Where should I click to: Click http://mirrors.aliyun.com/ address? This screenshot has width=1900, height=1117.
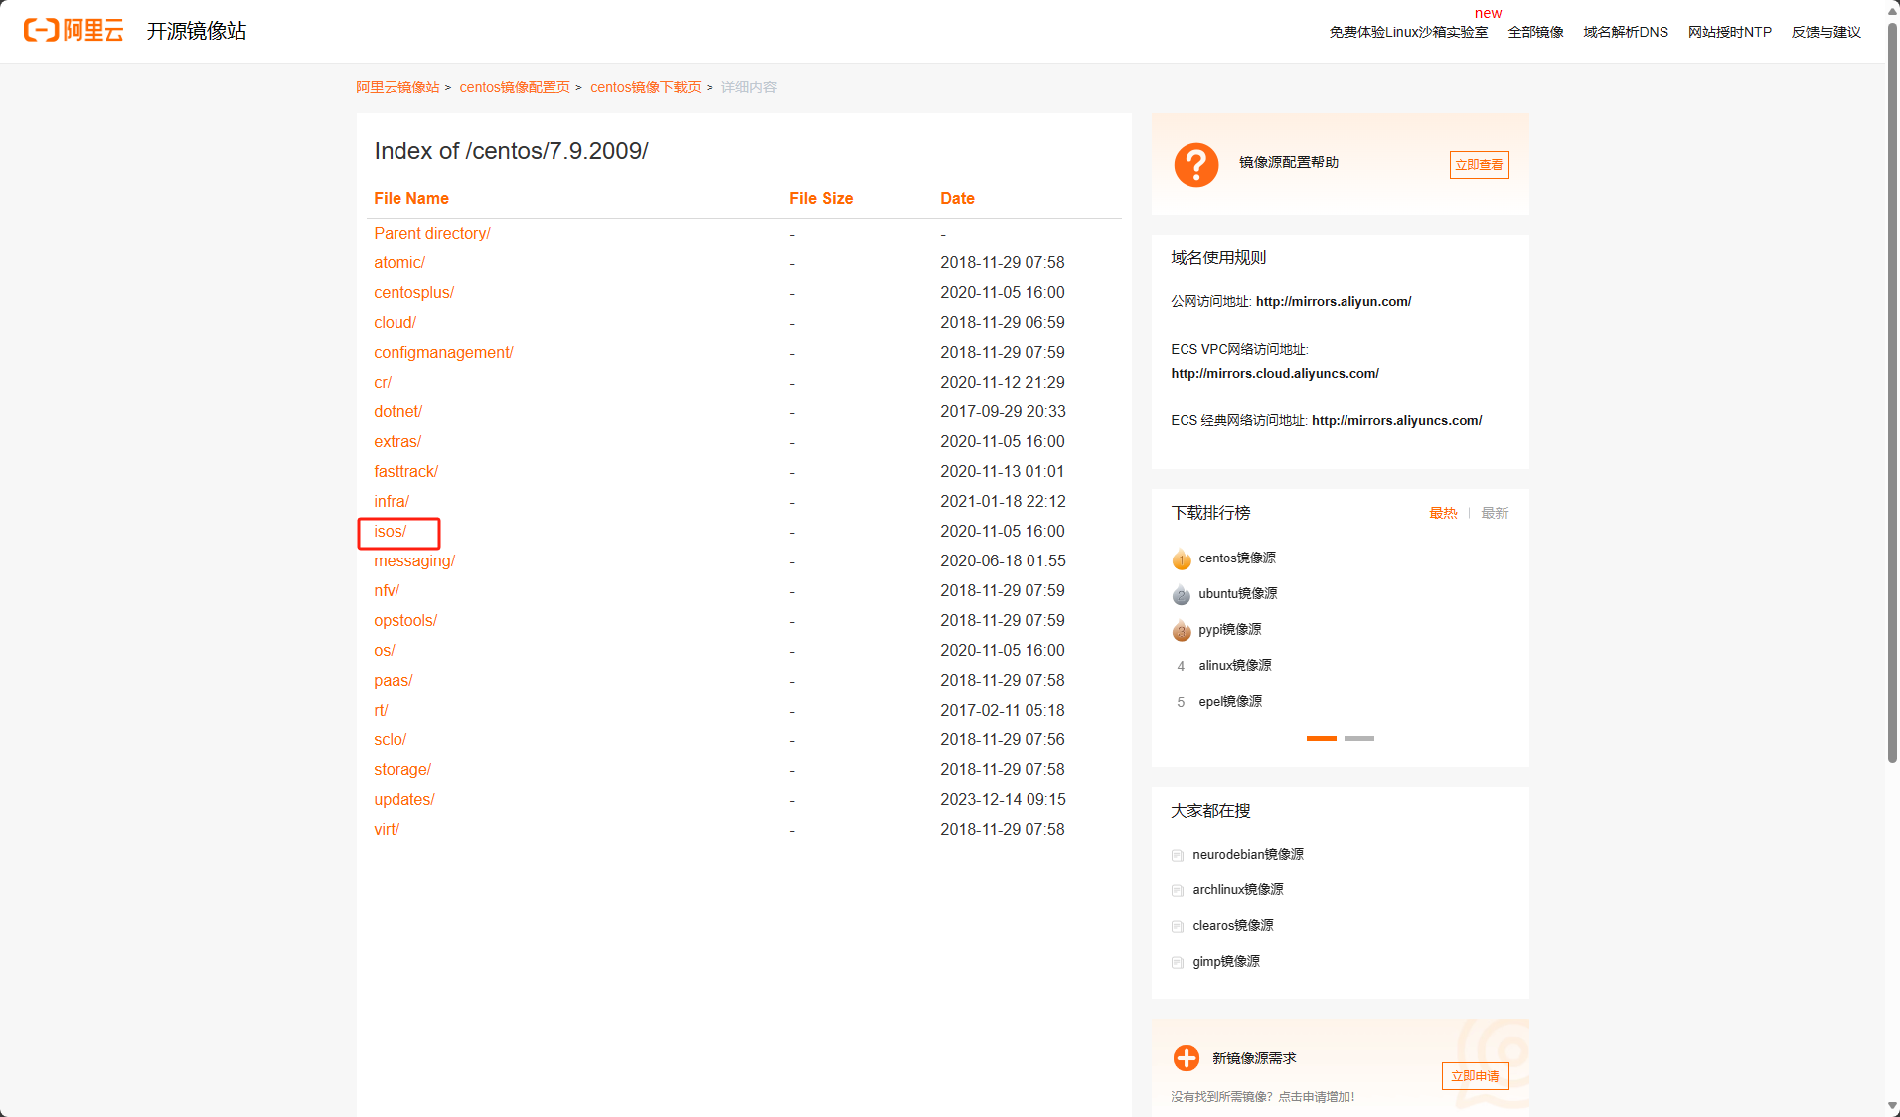1334,302
